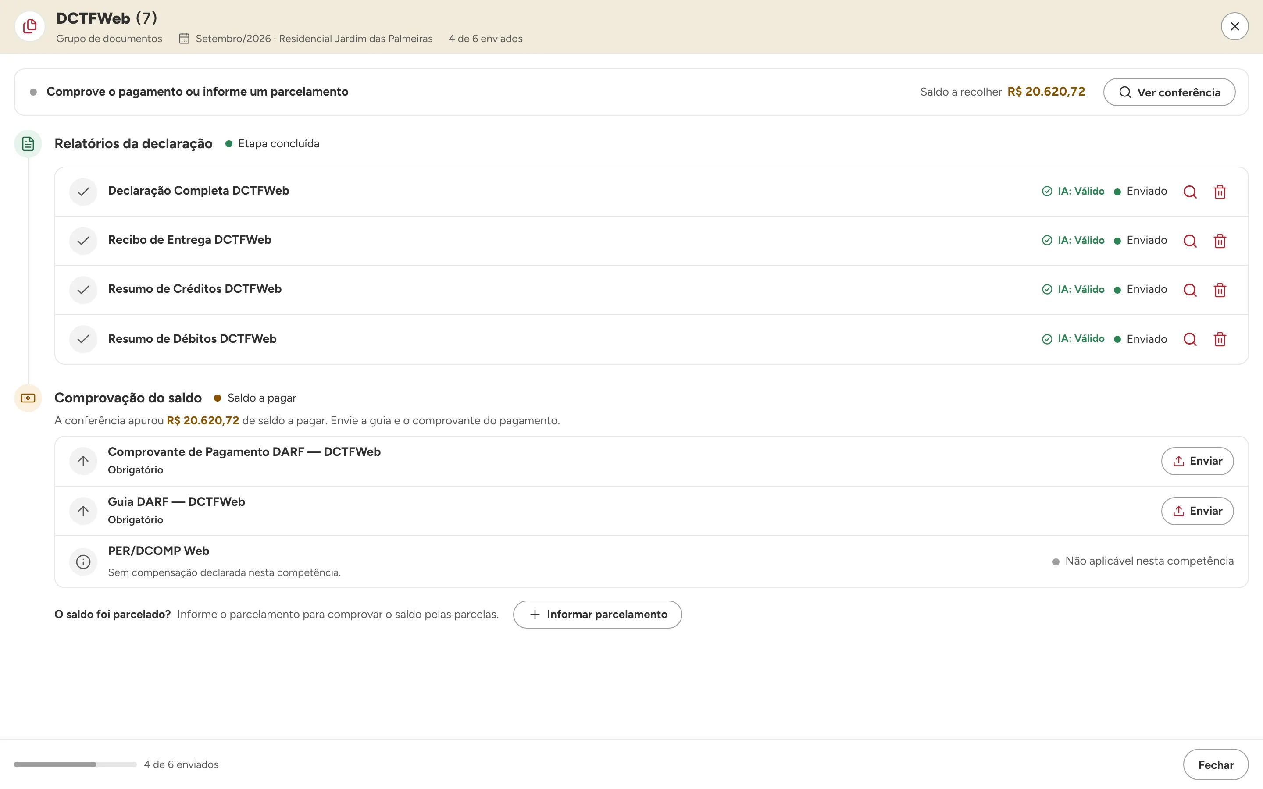
Task: Click IA: Válido badge on Resumo de Débitos row
Action: 1073,339
